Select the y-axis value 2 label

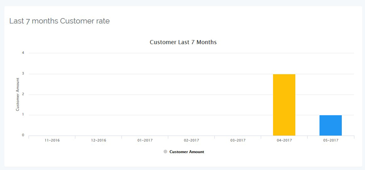tap(23, 94)
